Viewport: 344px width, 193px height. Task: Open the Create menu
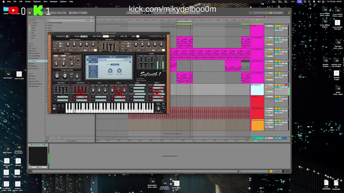[x=28, y=2]
